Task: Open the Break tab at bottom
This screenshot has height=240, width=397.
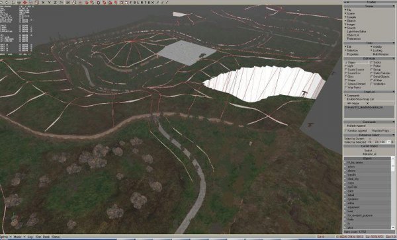Action: [x=46, y=237]
